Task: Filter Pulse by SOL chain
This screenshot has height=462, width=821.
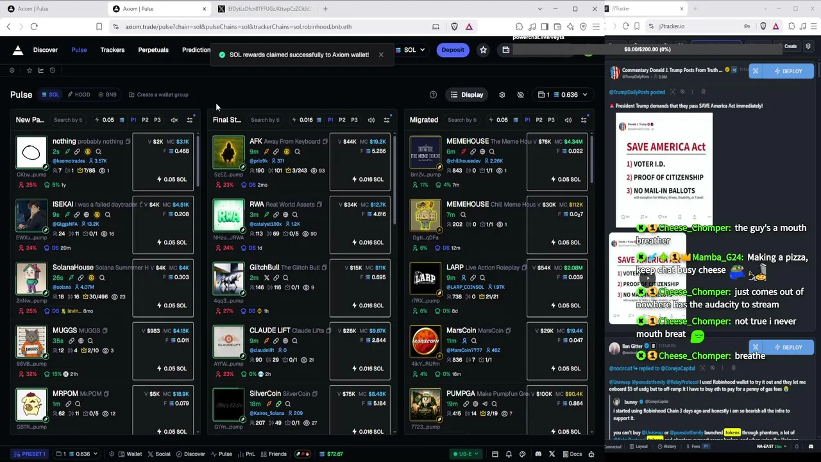Action: [50, 95]
